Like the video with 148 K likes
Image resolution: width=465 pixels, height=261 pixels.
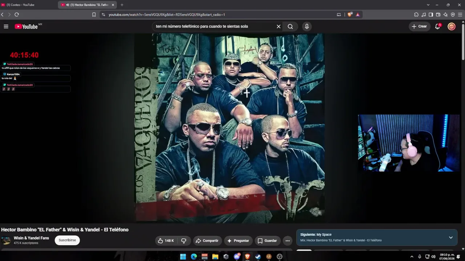pos(166,241)
